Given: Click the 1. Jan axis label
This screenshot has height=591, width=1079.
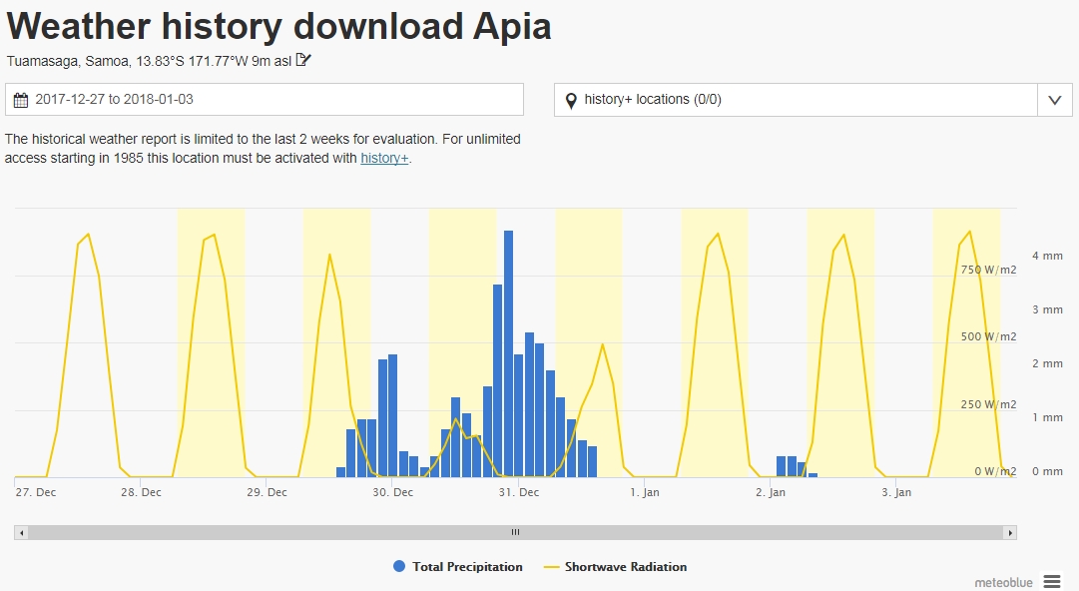Looking at the screenshot, I should pos(644,492).
